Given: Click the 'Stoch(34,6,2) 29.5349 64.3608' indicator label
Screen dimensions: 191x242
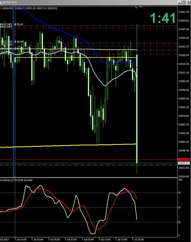Looking at the screenshot, I should point(16,180).
